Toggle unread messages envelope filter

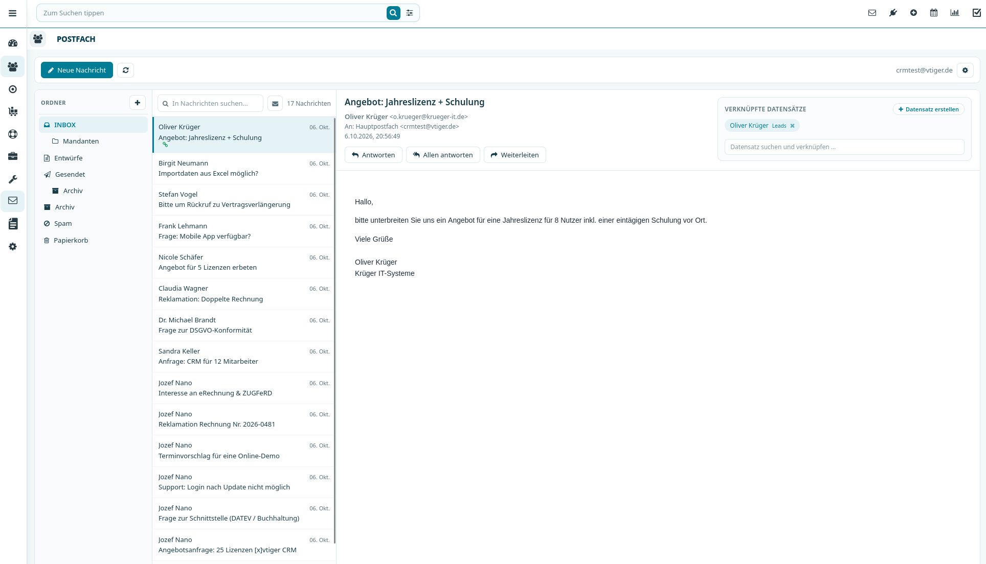(x=275, y=103)
